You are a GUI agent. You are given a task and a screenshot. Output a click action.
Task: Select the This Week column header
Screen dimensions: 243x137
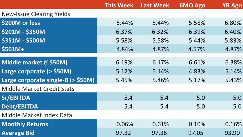[119, 5]
